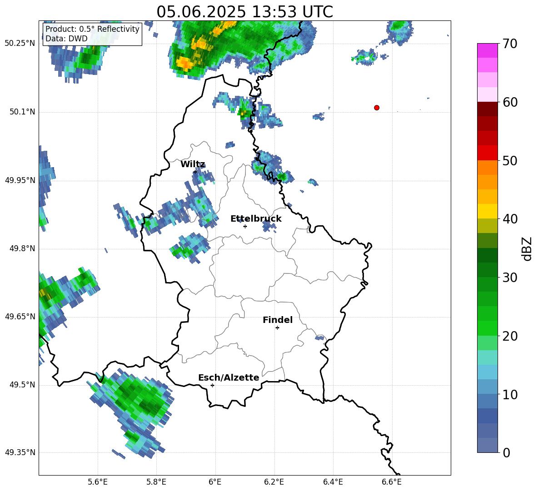
Task: Click the red dot marker on the map
Action: [377, 108]
